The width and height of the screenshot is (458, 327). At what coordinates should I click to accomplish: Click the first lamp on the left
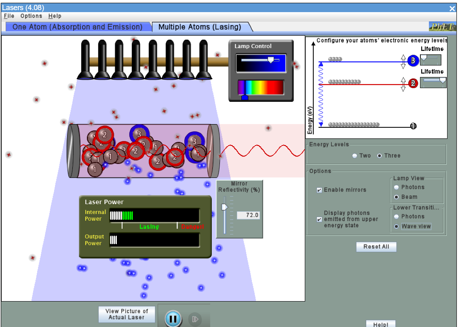pyautogui.click(x=85, y=60)
